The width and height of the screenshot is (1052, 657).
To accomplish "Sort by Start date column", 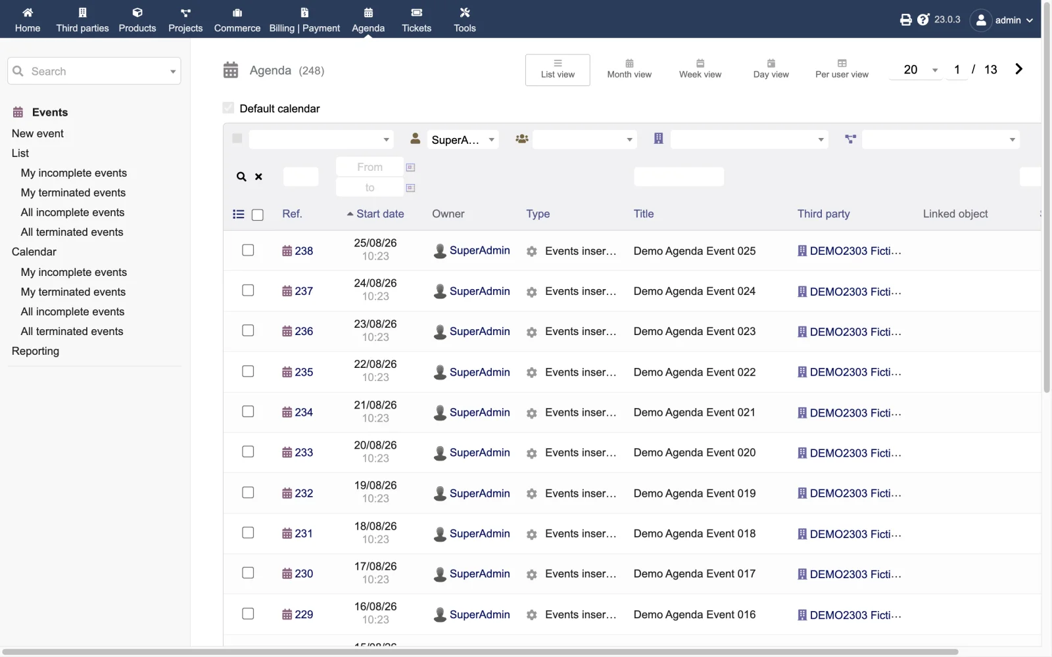I will (x=380, y=214).
